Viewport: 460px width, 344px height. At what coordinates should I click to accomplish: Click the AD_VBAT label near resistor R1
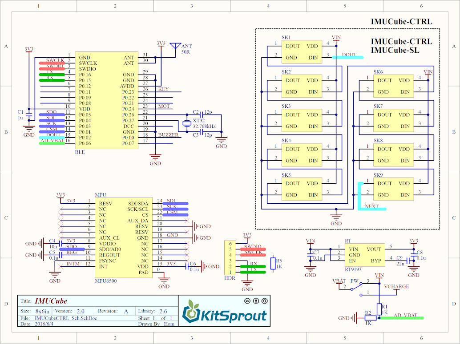(405, 315)
